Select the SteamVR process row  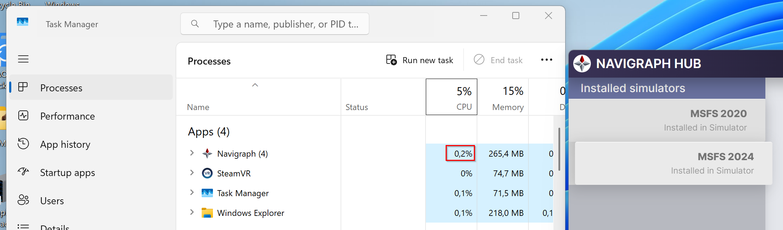pyautogui.click(x=365, y=173)
